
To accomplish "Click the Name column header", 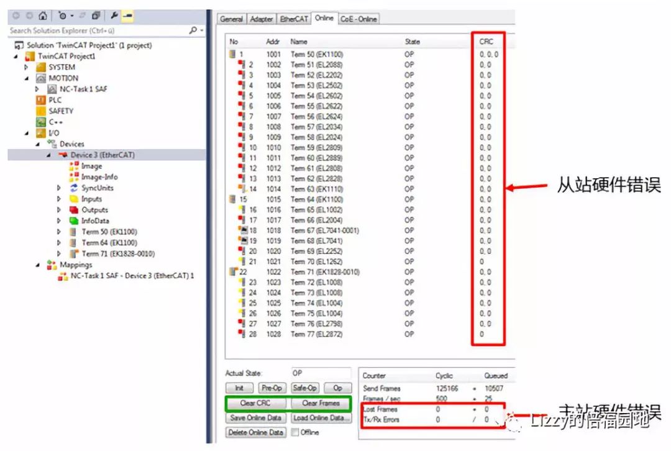I will pos(299,42).
